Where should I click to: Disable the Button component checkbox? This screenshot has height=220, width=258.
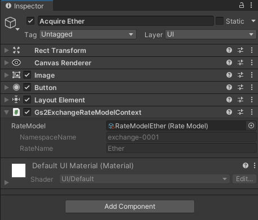click(x=27, y=87)
